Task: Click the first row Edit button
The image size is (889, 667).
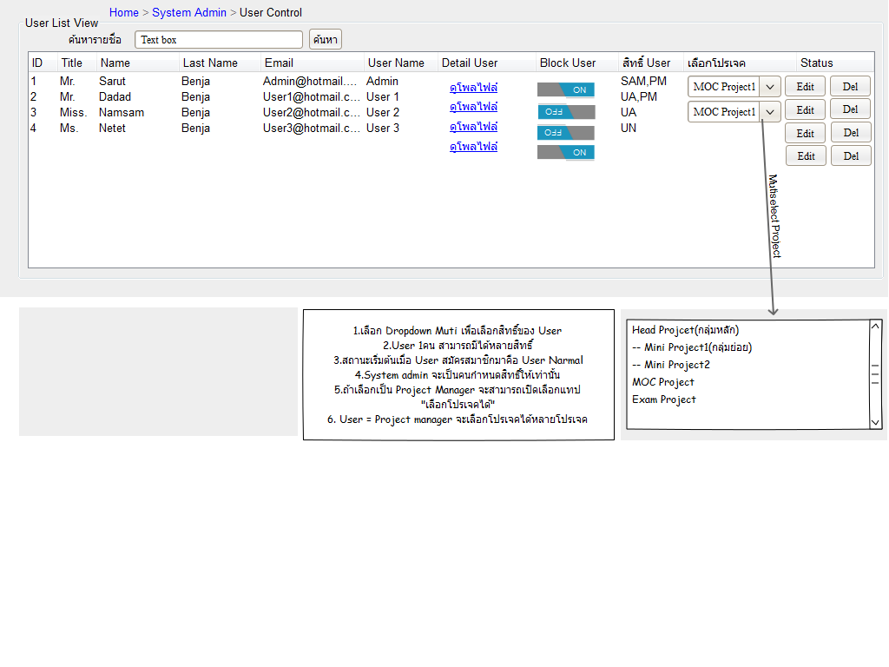Action: pyautogui.click(x=805, y=87)
